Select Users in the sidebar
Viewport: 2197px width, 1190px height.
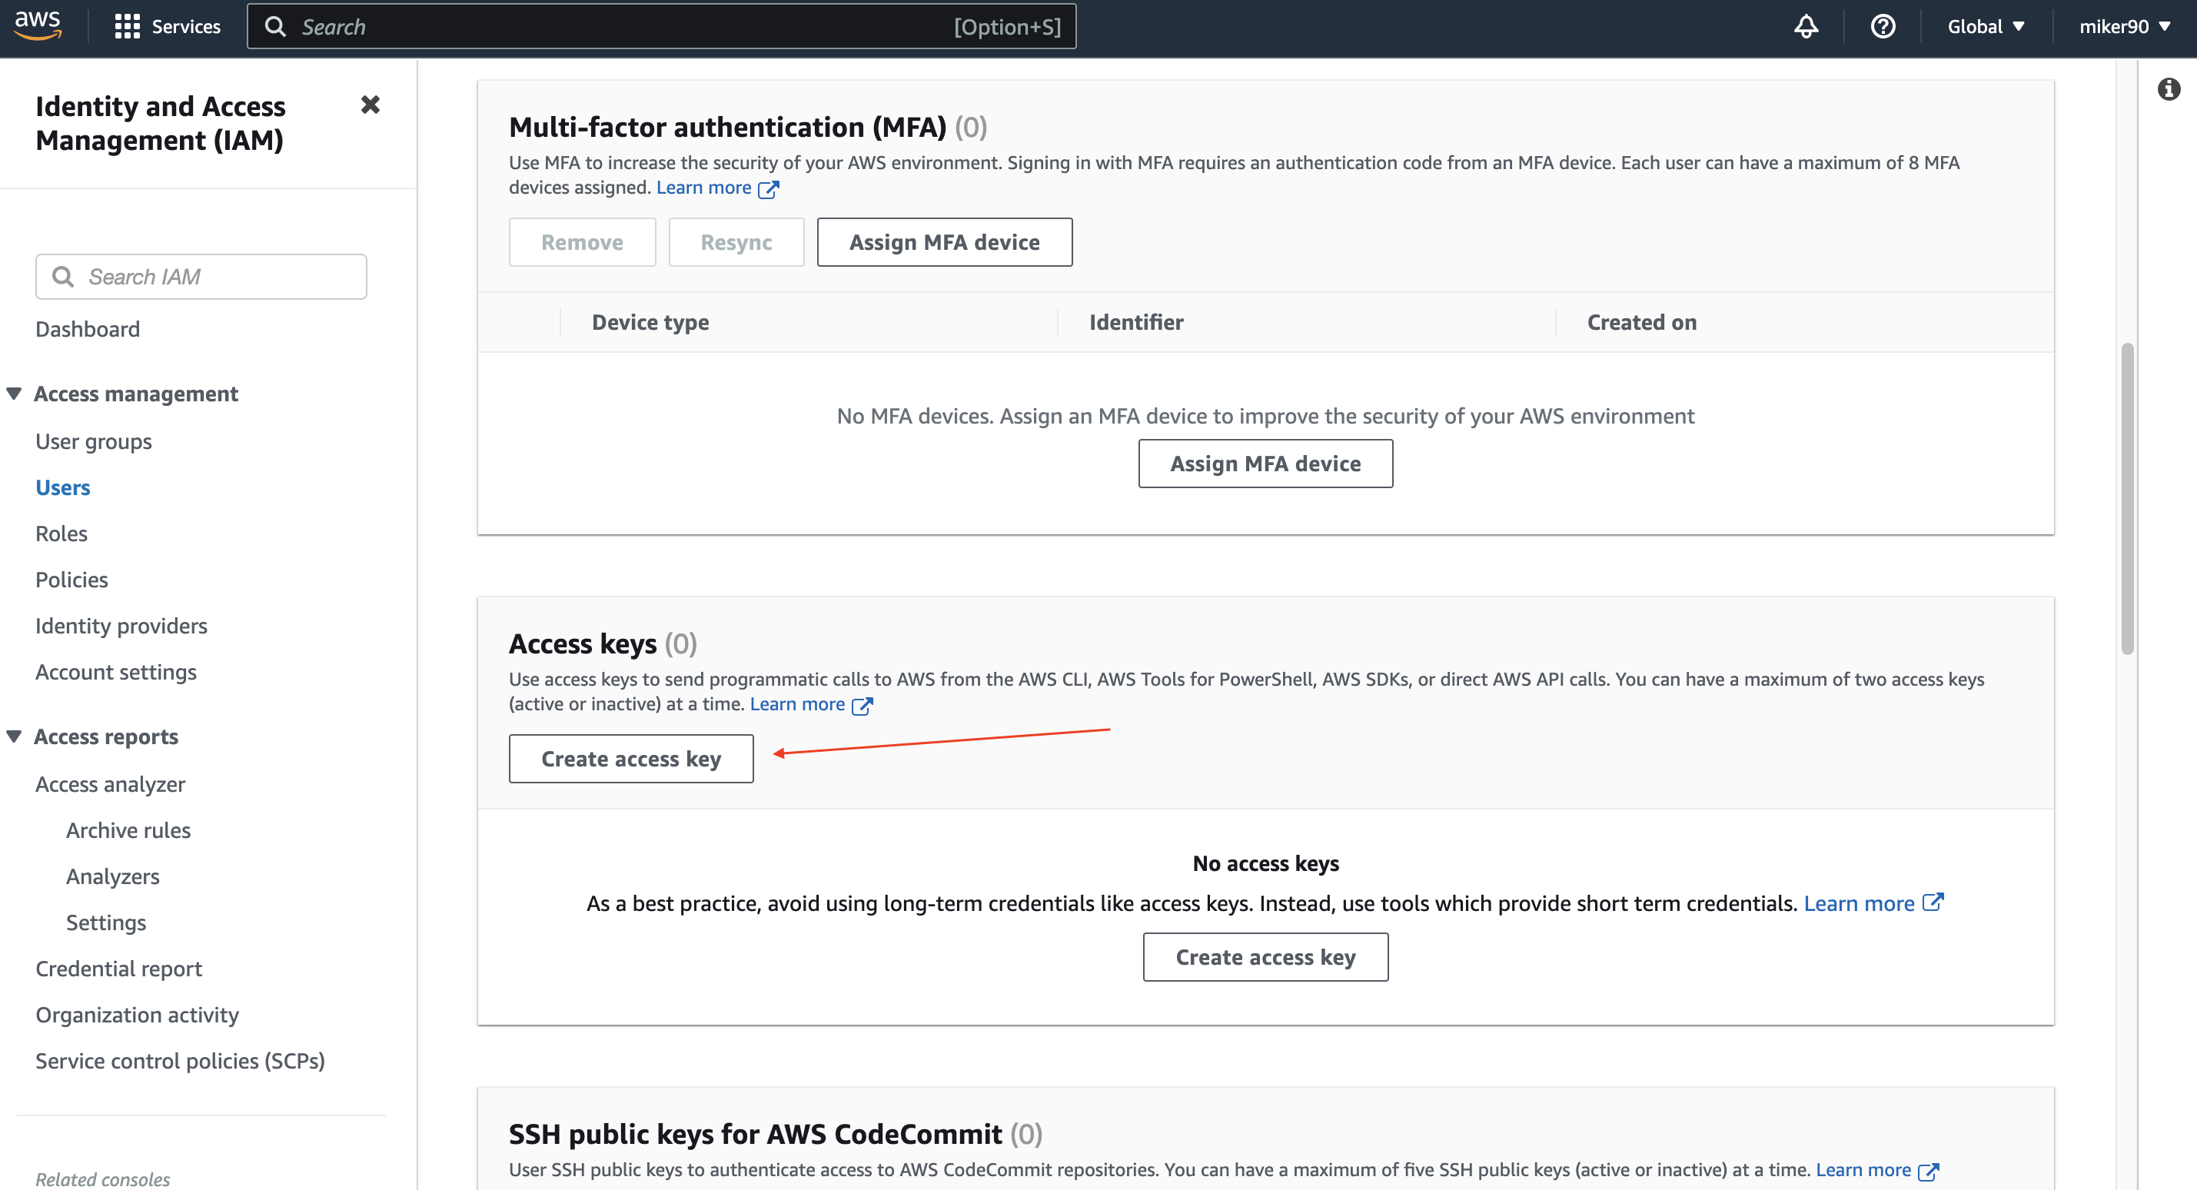point(63,487)
